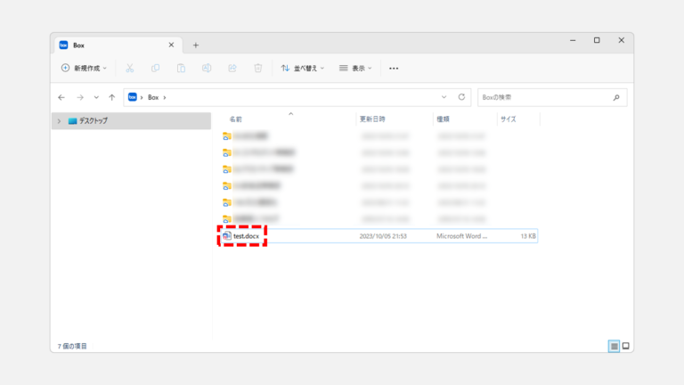
Task: Open the three-dot See more menu
Action: click(394, 68)
